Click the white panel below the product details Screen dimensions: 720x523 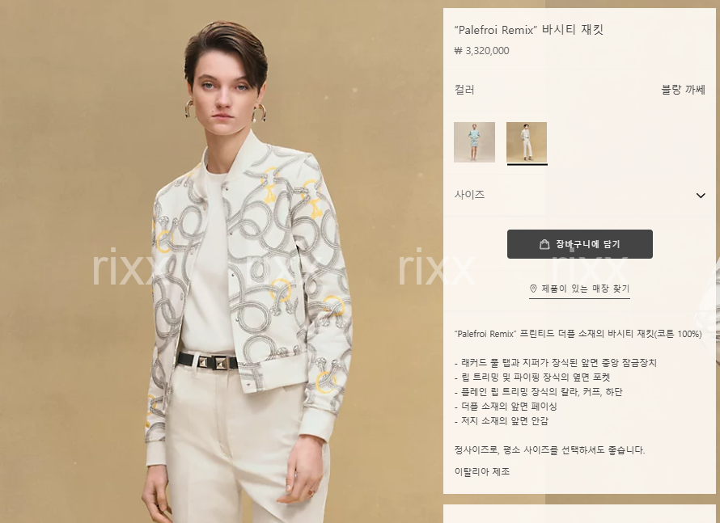click(579, 514)
